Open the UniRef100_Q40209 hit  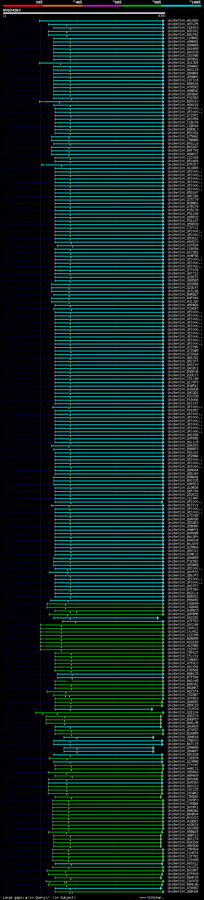click(183, 52)
